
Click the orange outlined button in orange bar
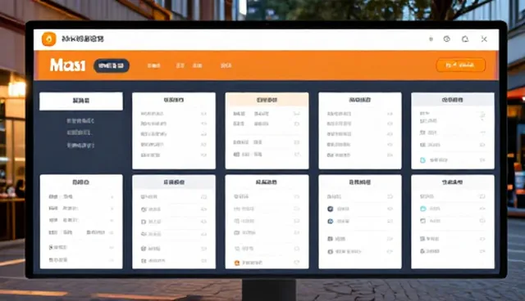point(461,65)
